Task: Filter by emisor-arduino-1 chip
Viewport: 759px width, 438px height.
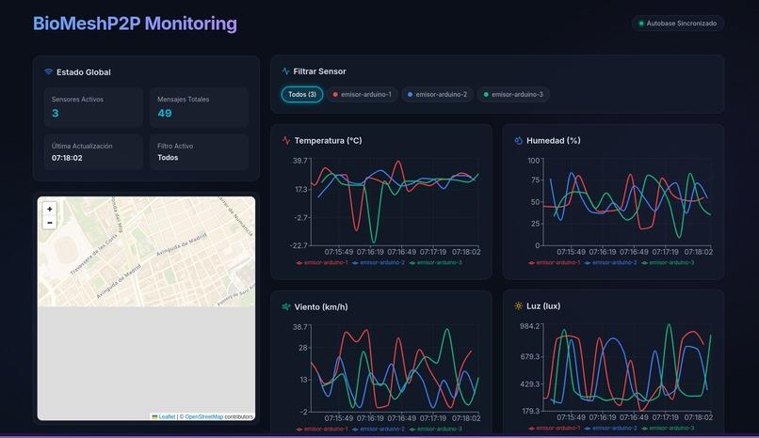Action: click(362, 94)
